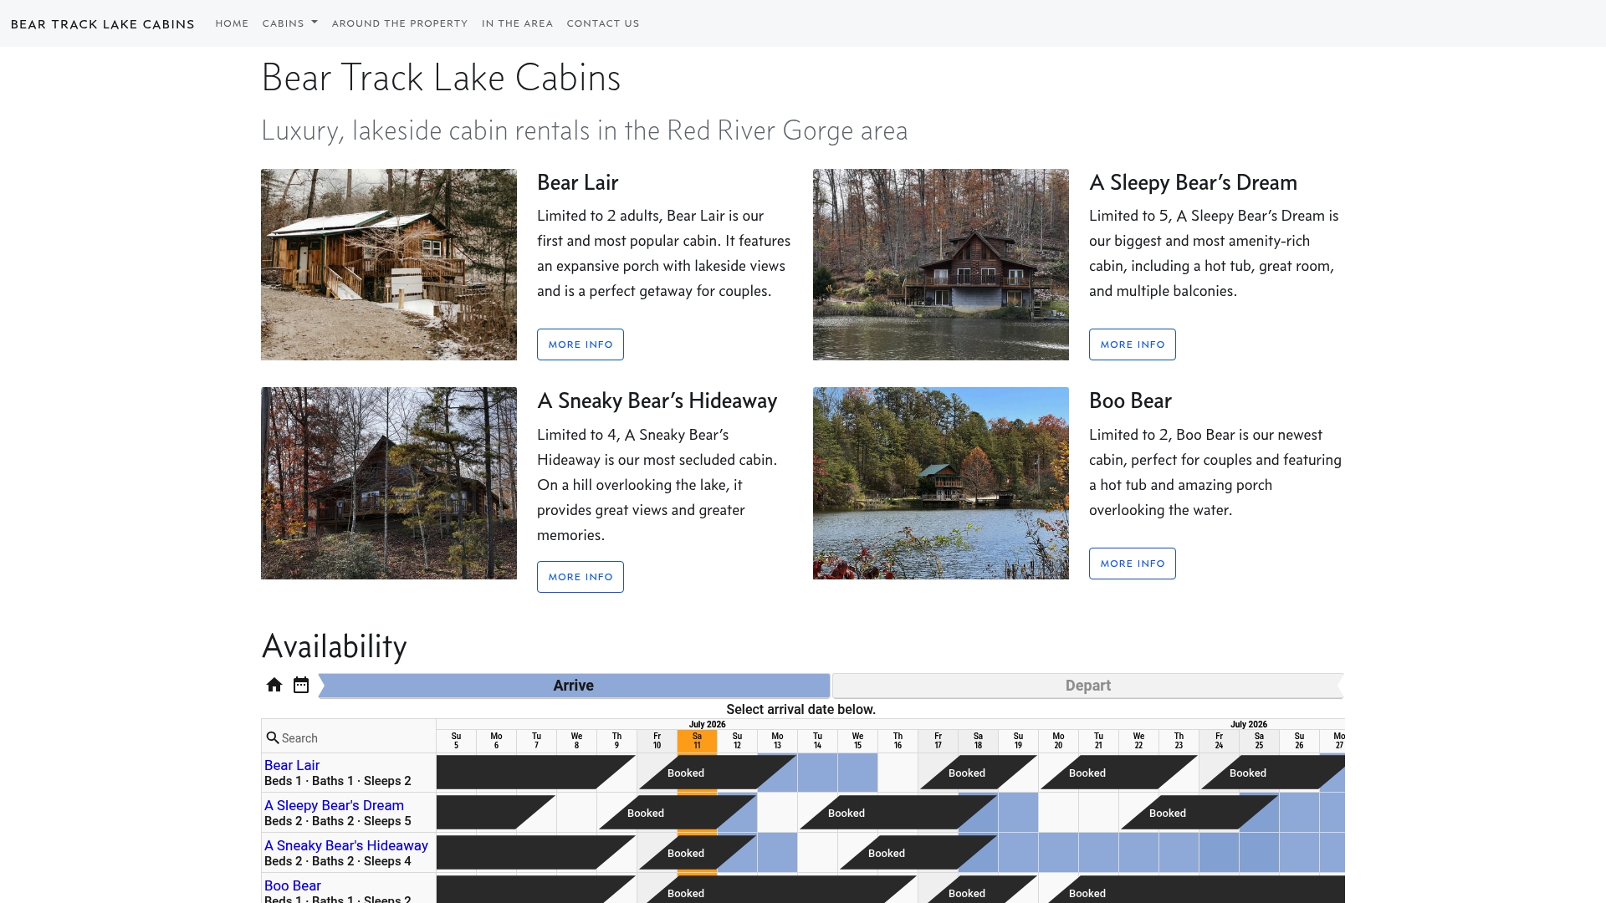Go to Home in navigation bar

tap(232, 23)
